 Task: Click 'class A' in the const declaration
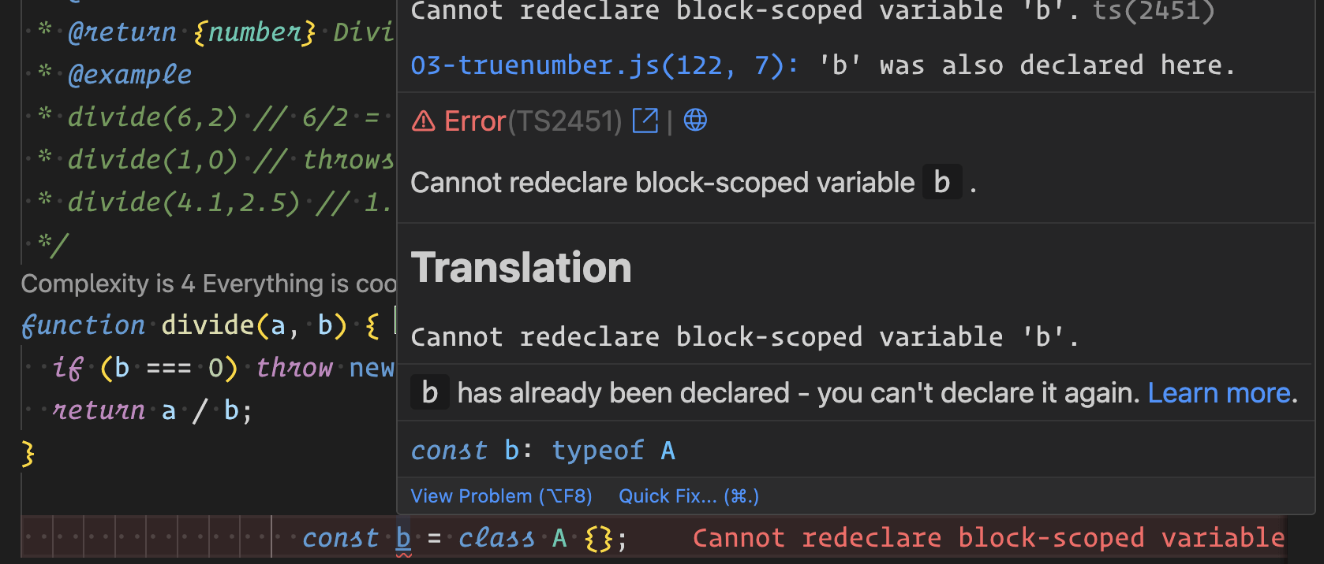[x=512, y=538]
